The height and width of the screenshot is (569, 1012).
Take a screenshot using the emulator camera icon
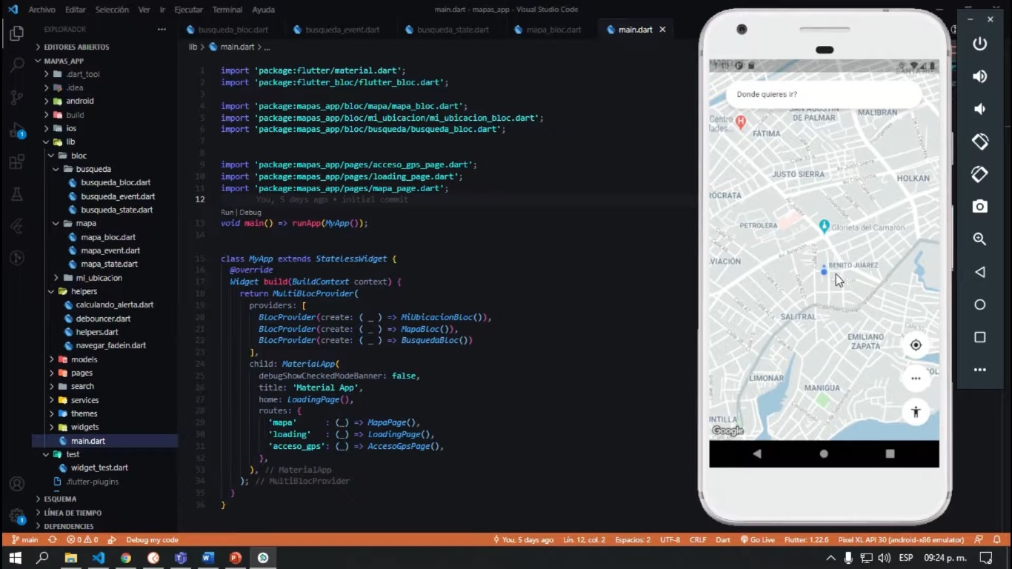pos(979,207)
